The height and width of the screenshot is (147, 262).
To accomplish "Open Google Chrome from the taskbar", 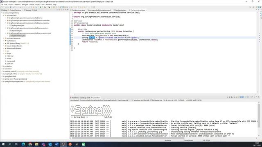I will [30, 144].
